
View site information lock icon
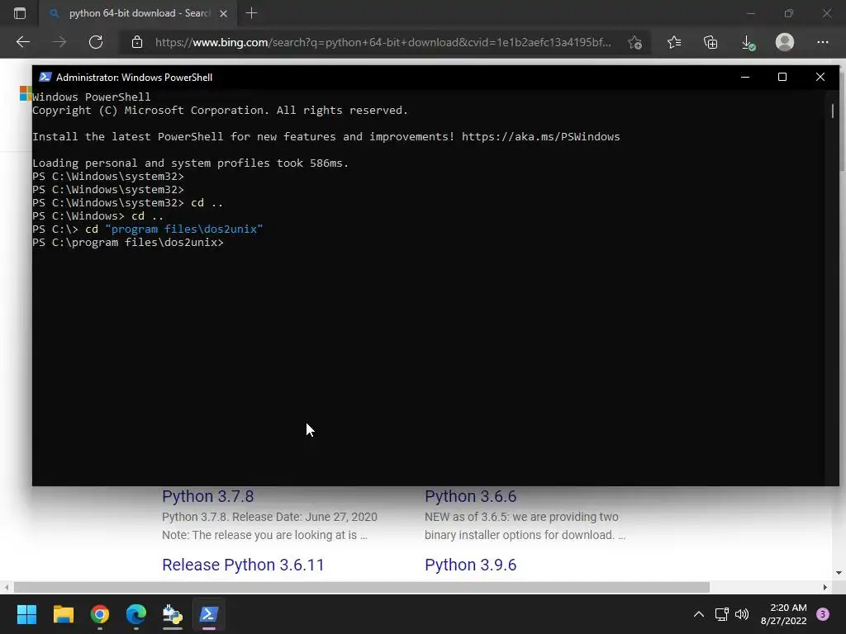point(137,42)
